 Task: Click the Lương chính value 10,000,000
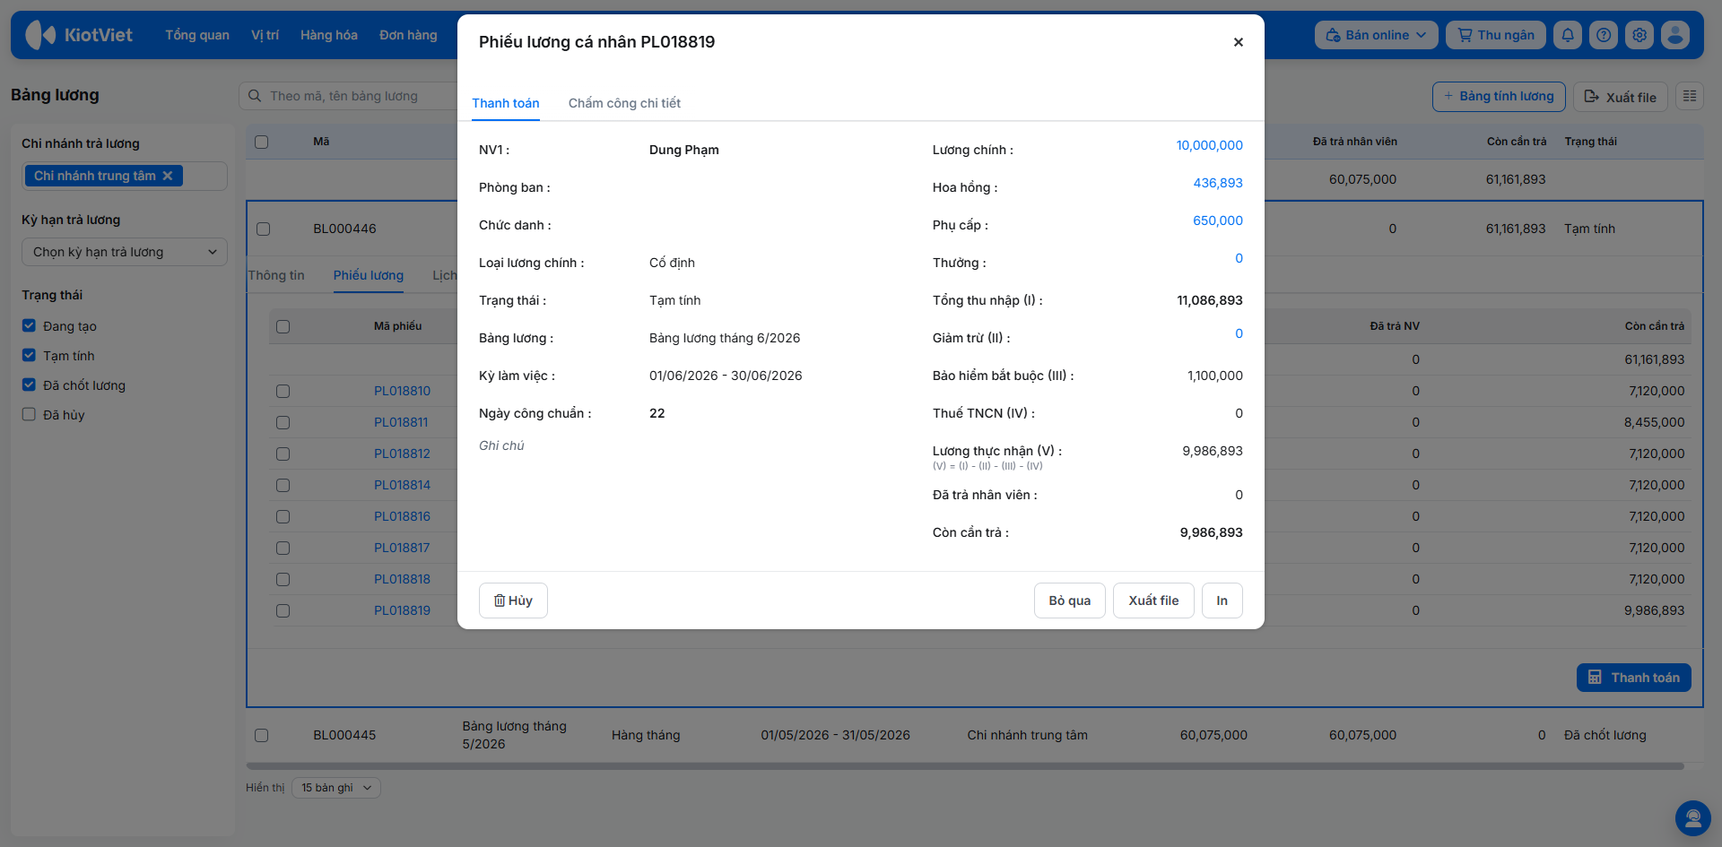[1209, 145]
